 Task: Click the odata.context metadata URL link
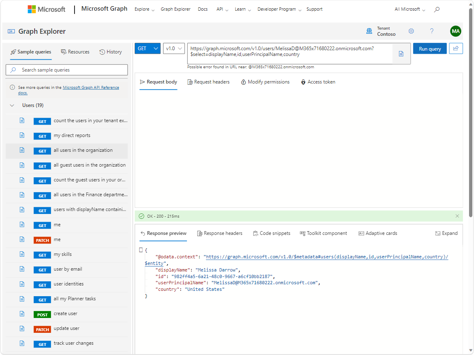pos(327,257)
